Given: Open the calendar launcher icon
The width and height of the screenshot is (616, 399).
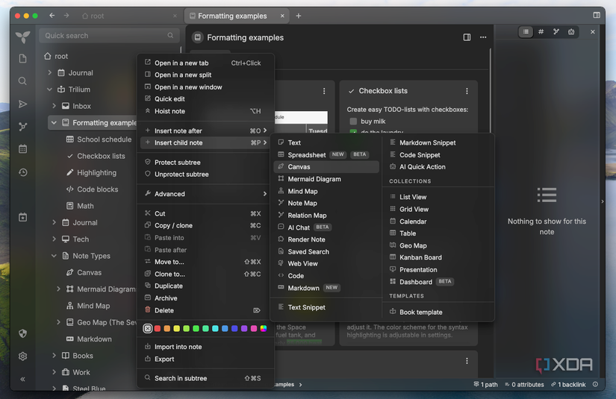Looking at the screenshot, I should pos(23,149).
